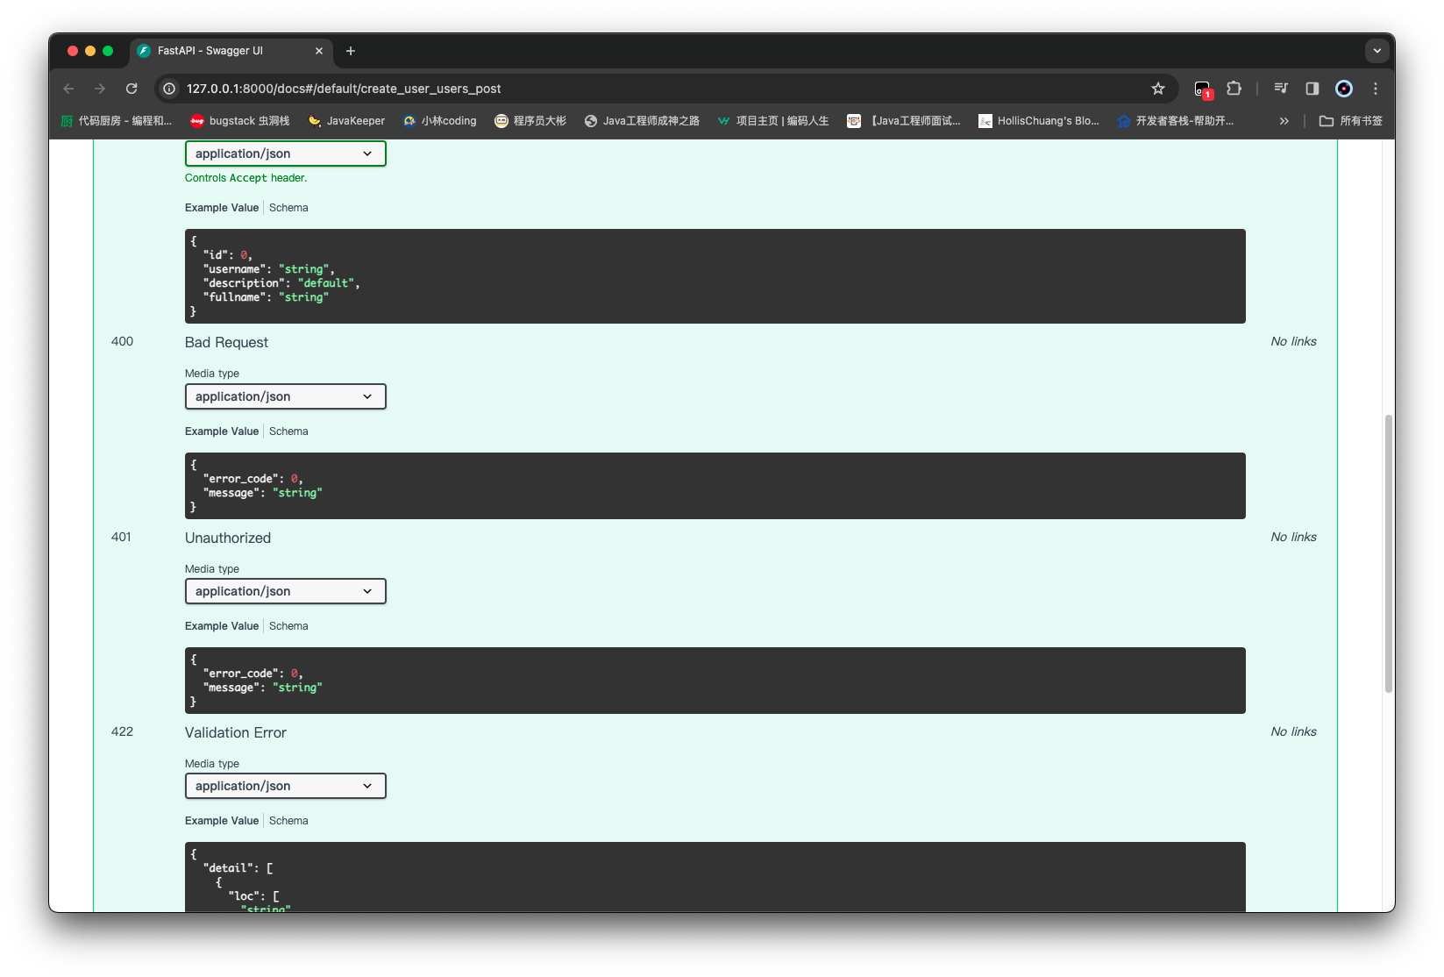This screenshot has width=1444, height=977.
Task: Click the 401 example's "error_code": 0 line
Action: tap(253, 674)
